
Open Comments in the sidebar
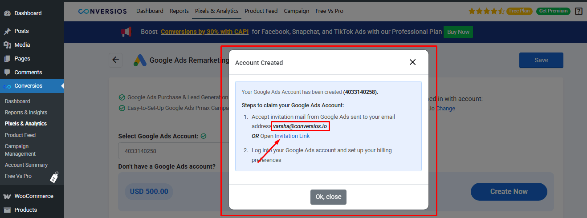coord(28,73)
